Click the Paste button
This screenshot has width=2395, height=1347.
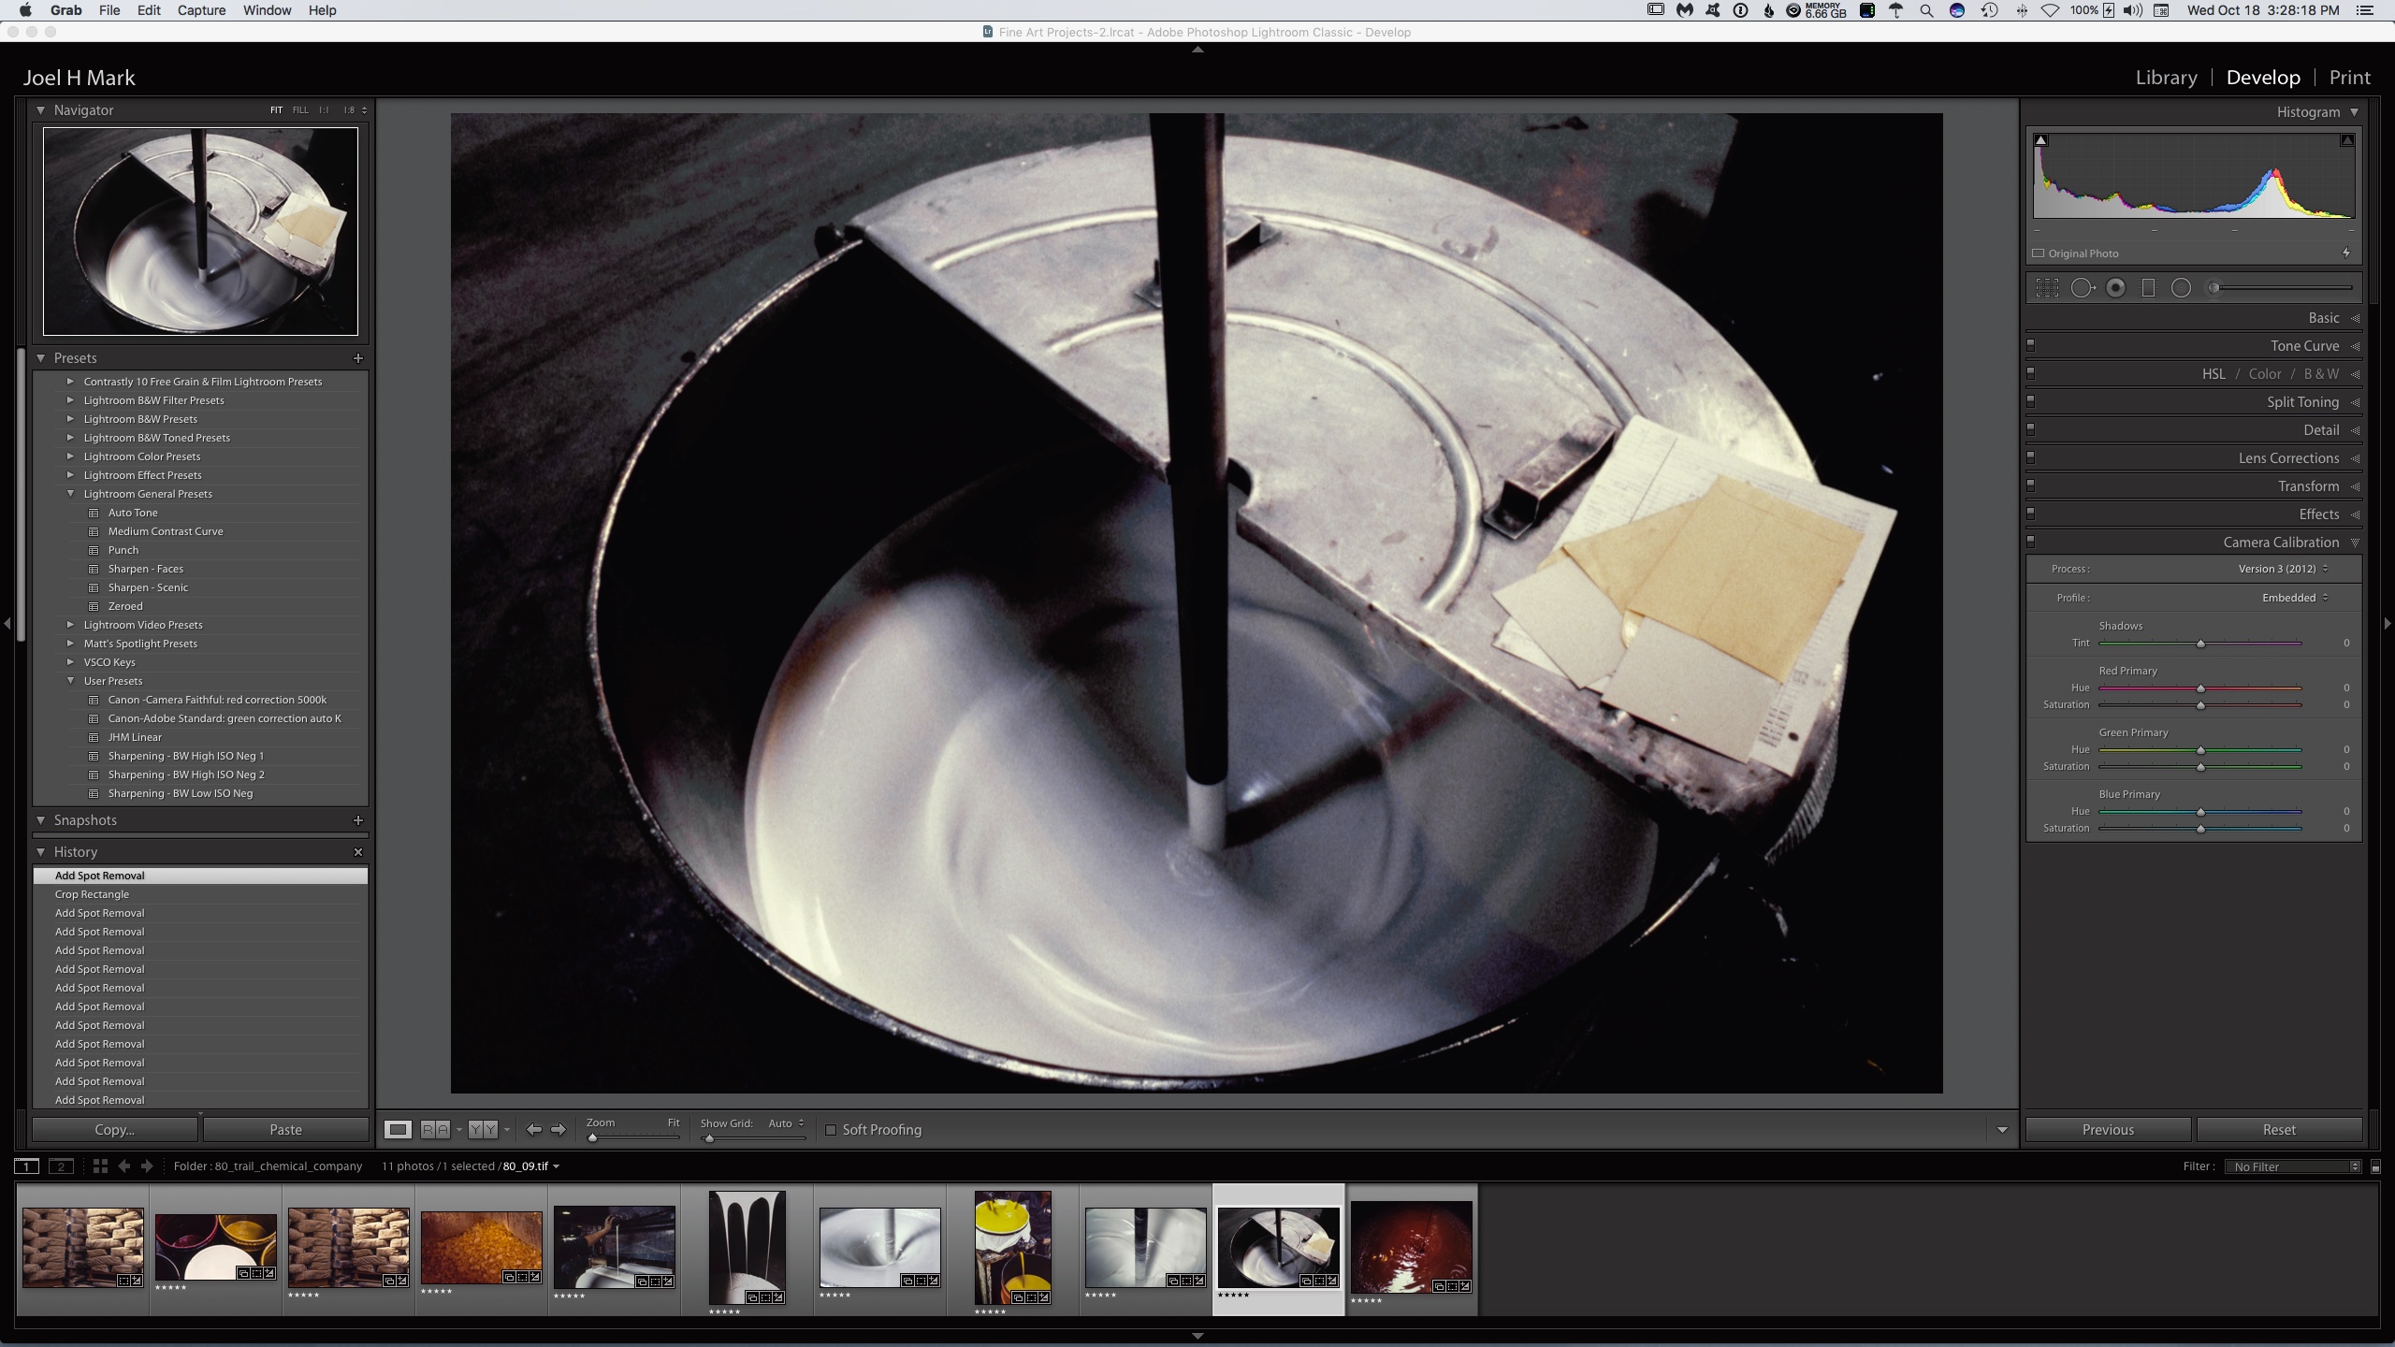pos(285,1130)
